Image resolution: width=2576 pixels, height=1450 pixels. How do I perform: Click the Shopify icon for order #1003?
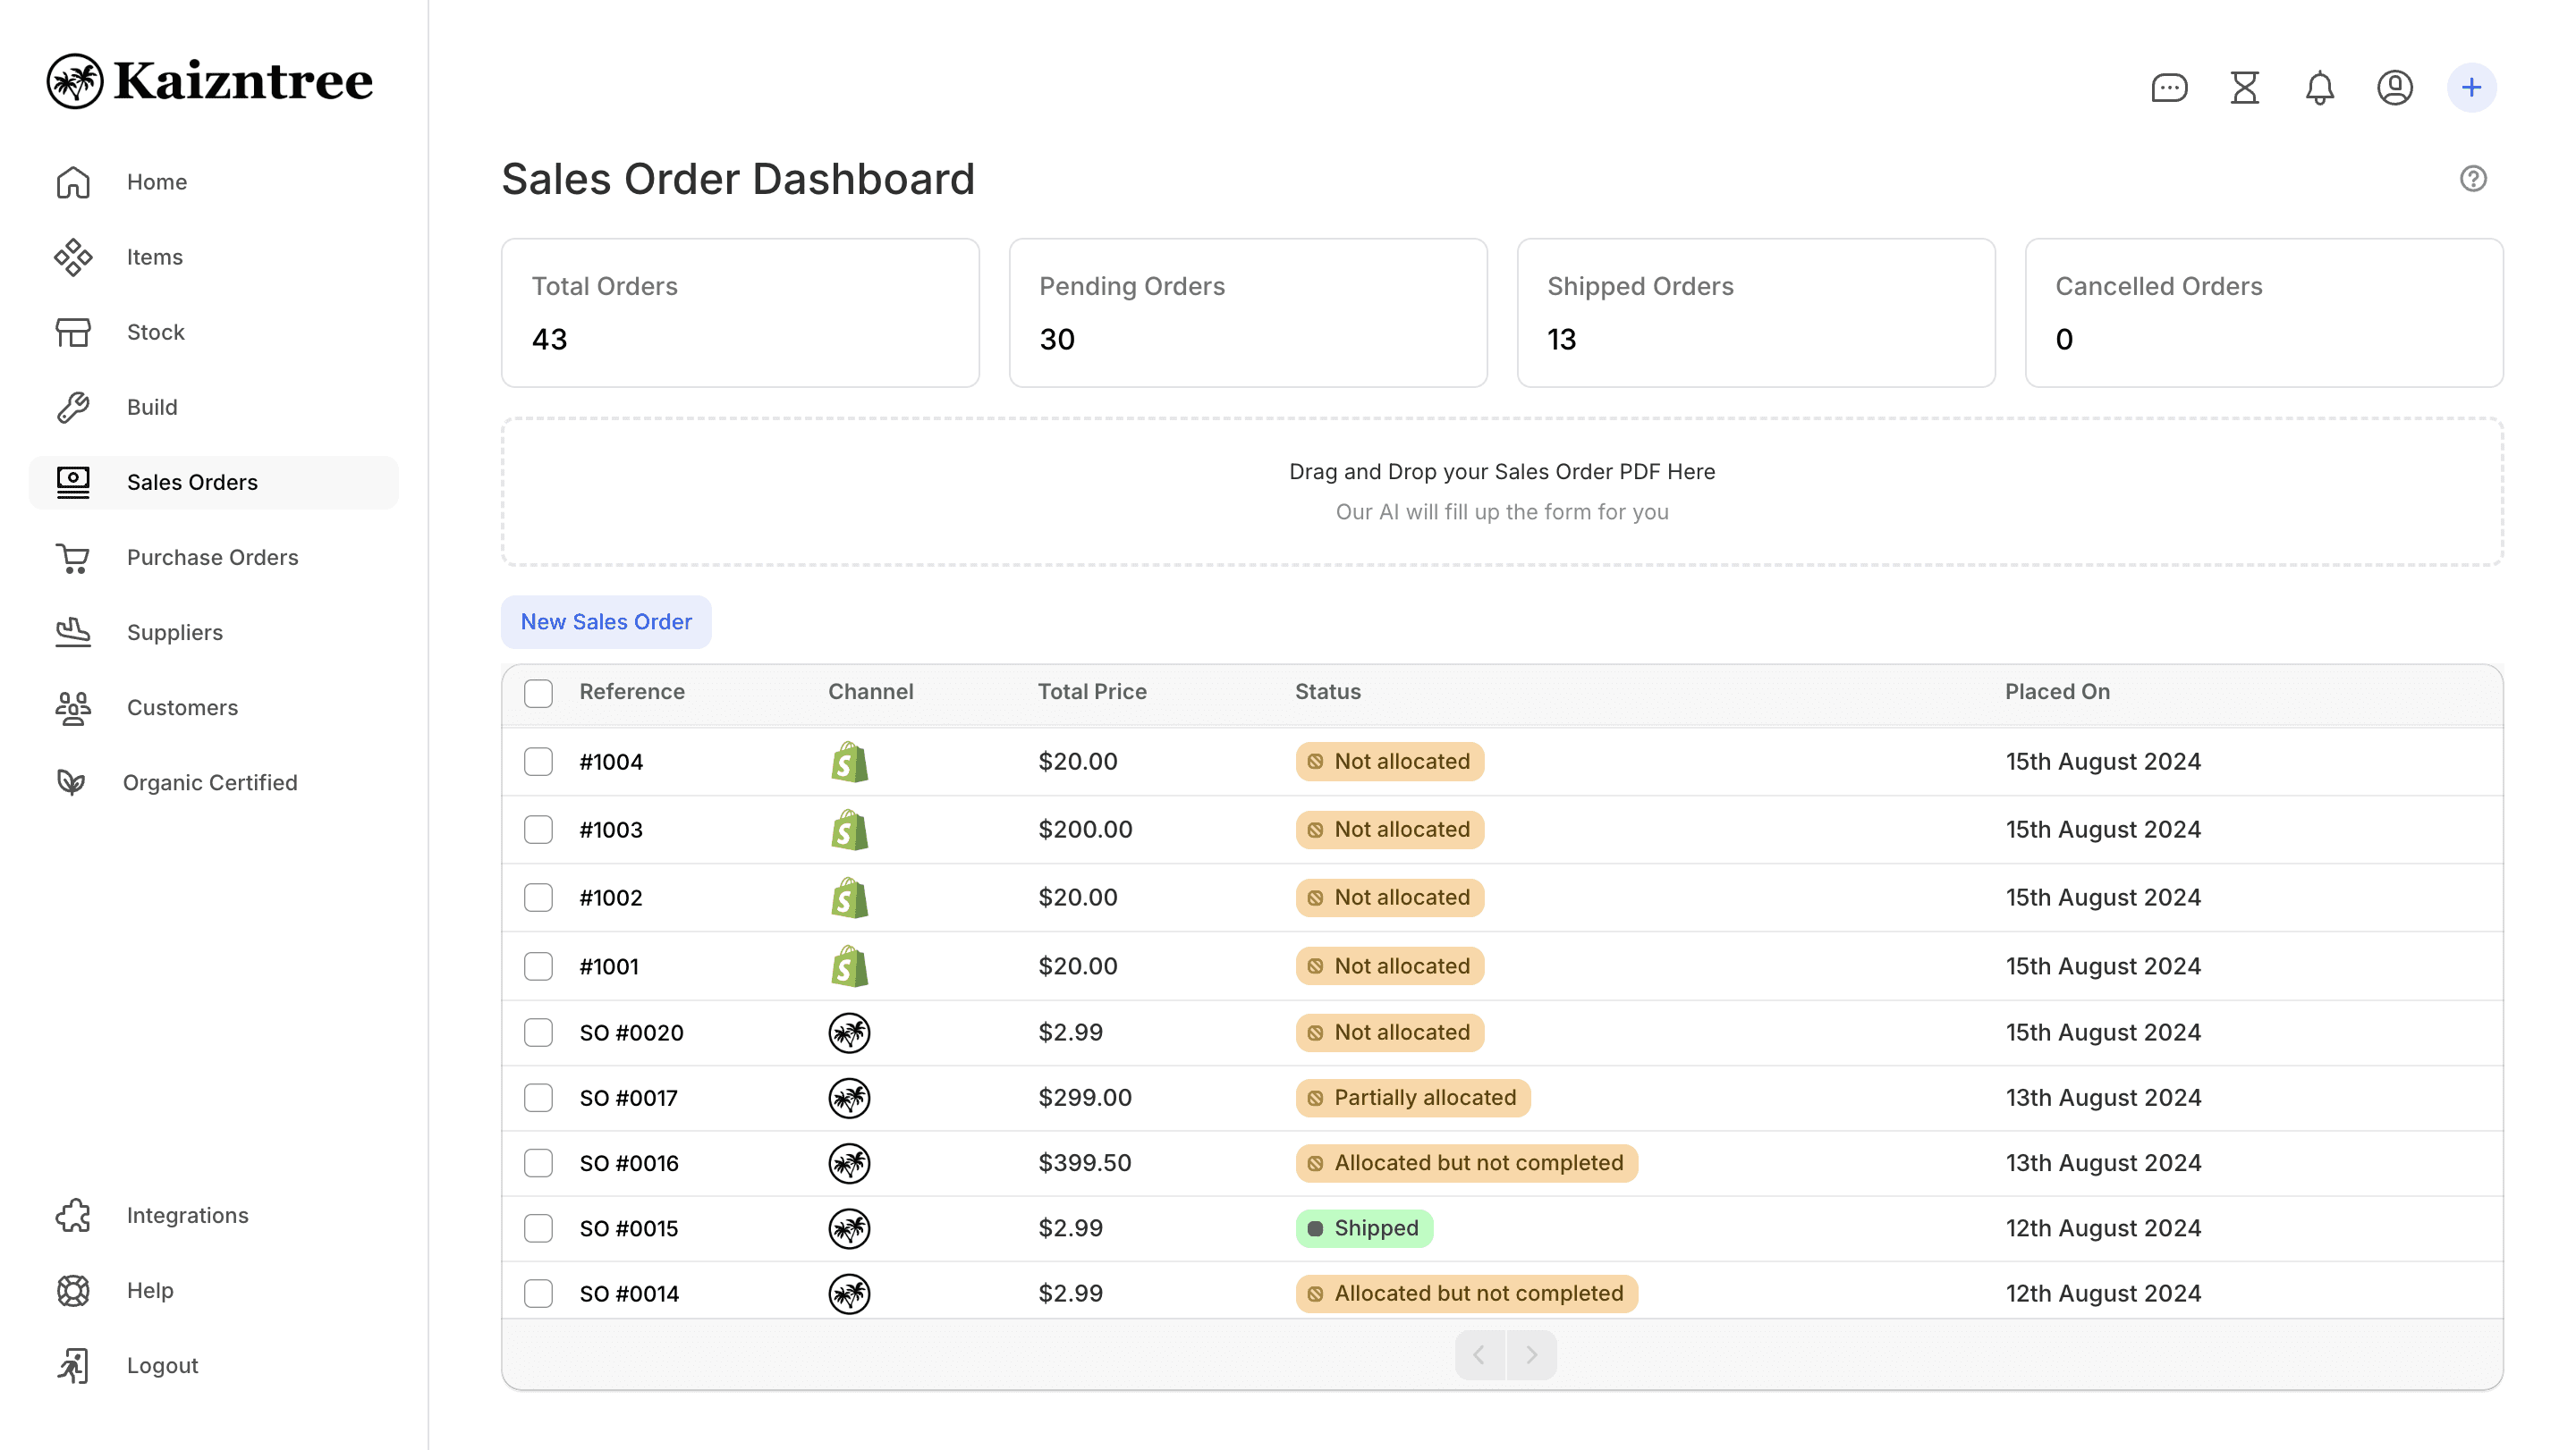[x=849, y=830]
